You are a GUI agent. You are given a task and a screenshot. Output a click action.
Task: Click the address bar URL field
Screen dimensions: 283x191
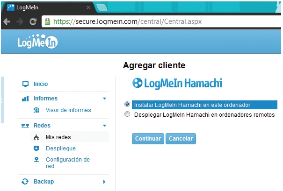161,21
